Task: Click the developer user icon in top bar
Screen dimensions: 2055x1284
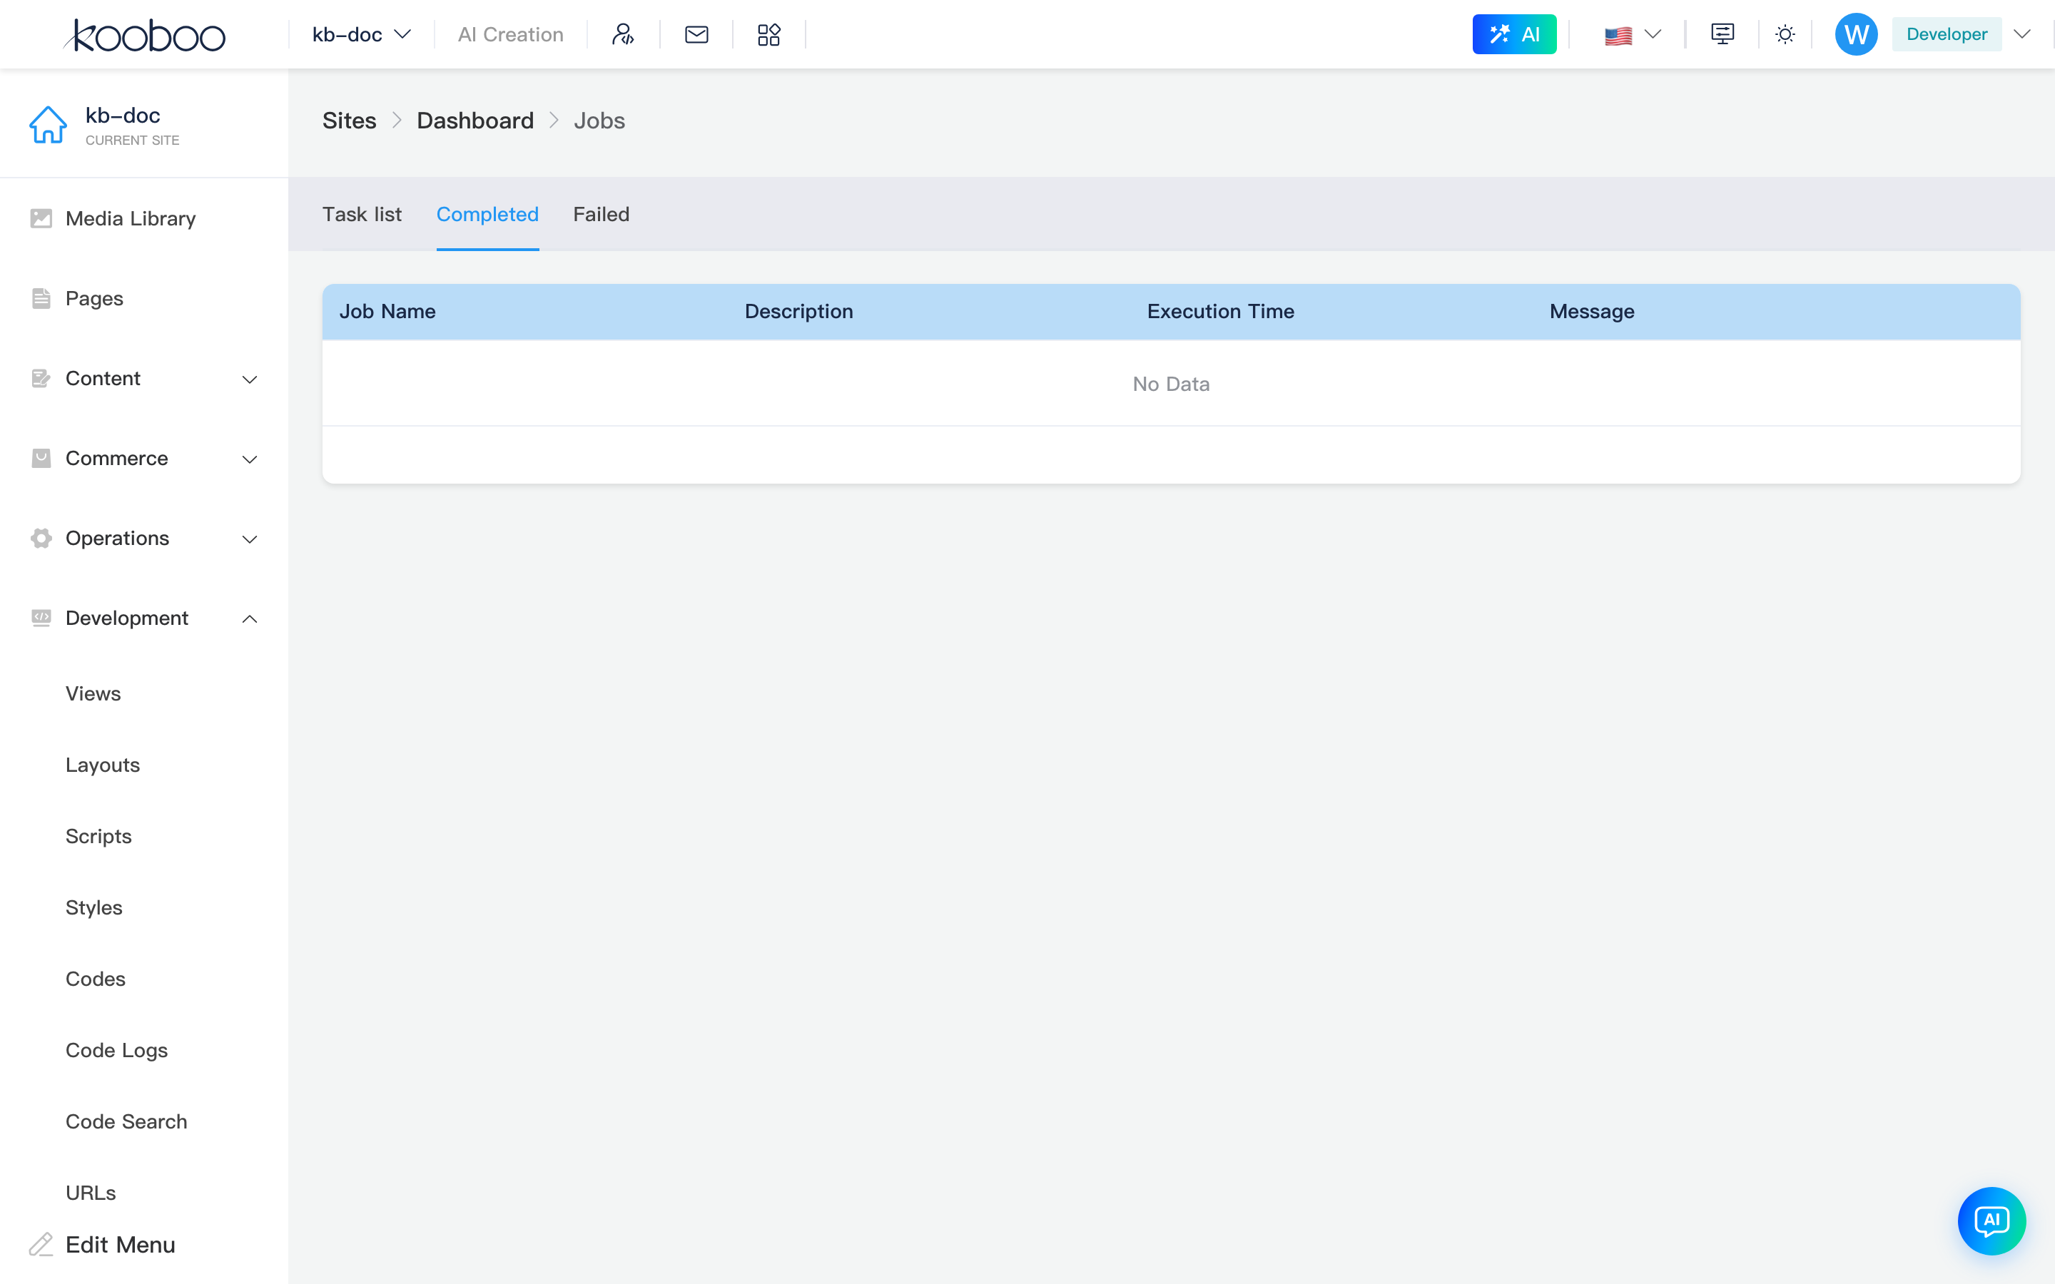Action: pyautogui.click(x=624, y=35)
